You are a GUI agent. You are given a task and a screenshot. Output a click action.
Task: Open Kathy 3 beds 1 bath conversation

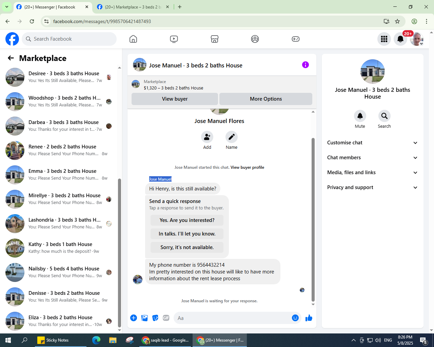click(60, 248)
